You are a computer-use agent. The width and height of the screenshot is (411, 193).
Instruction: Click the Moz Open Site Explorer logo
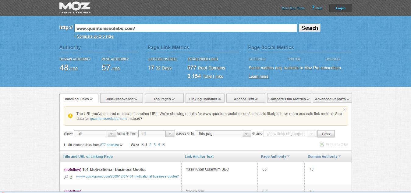tap(75, 8)
